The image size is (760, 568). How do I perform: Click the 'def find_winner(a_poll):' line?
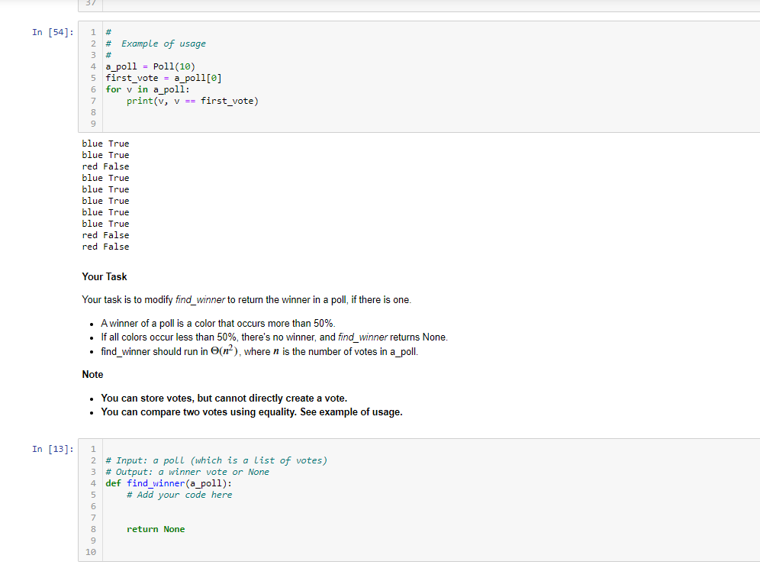pyautogui.click(x=169, y=483)
